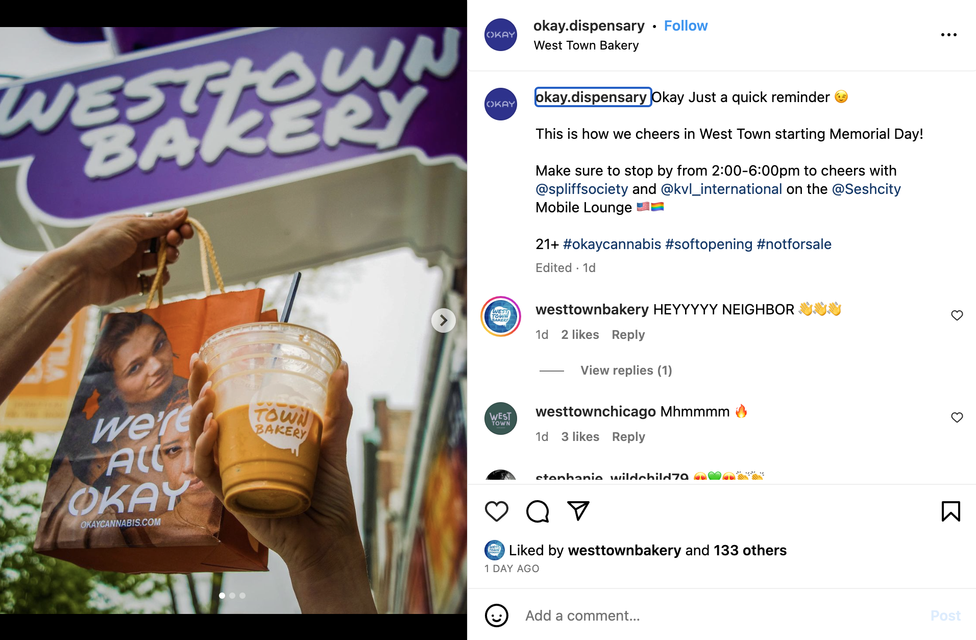Open the #softopening hashtag
The height and width of the screenshot is (640, 976).
pos(709,244)
